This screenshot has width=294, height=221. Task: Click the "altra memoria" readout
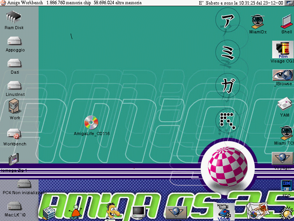click(x=118, y=3)
